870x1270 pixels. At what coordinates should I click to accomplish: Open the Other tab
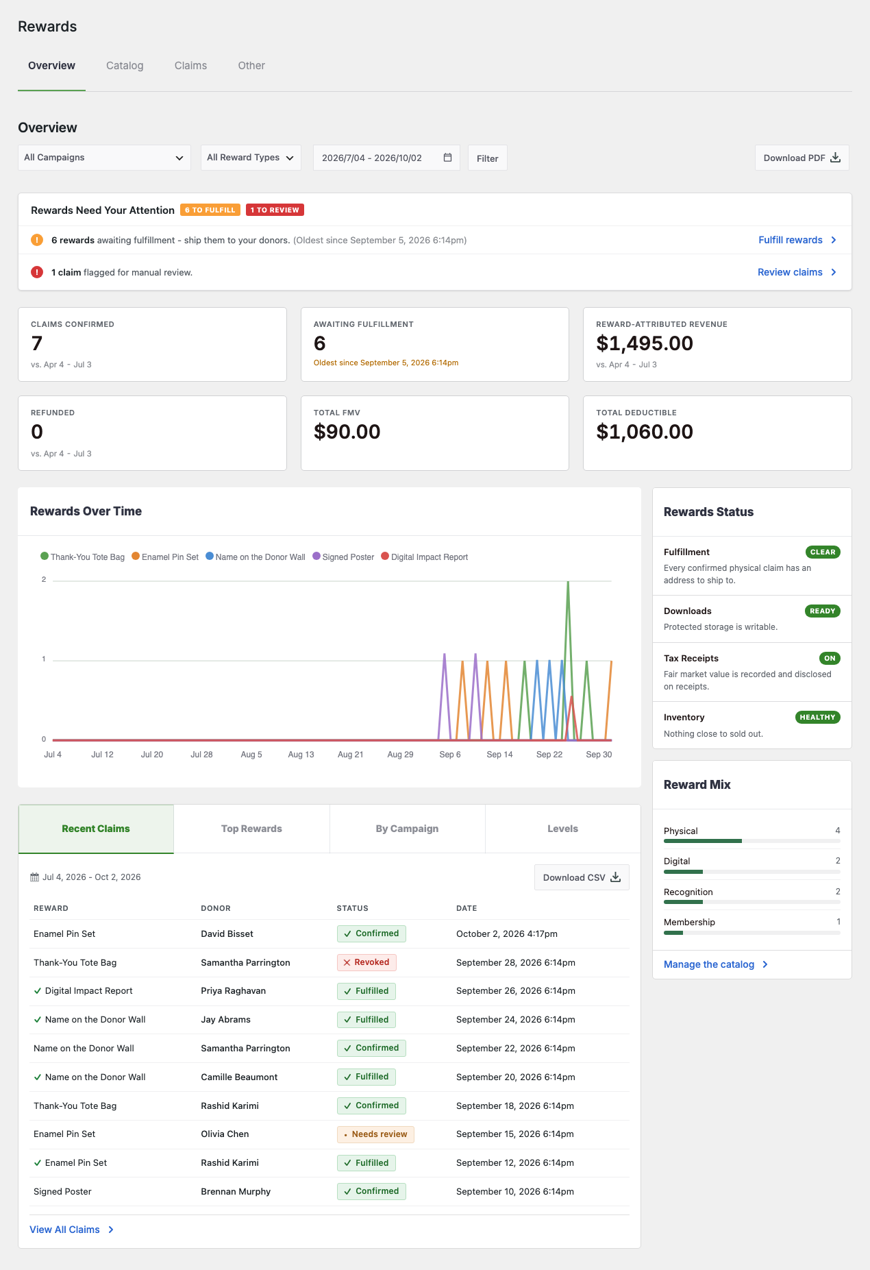pyautogui.click(x=251, y=66)
